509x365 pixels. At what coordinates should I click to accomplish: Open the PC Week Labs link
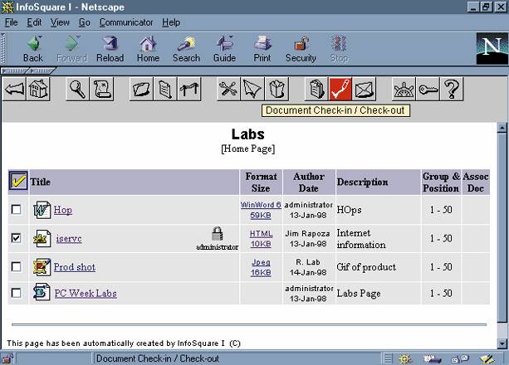click(86, 294)
